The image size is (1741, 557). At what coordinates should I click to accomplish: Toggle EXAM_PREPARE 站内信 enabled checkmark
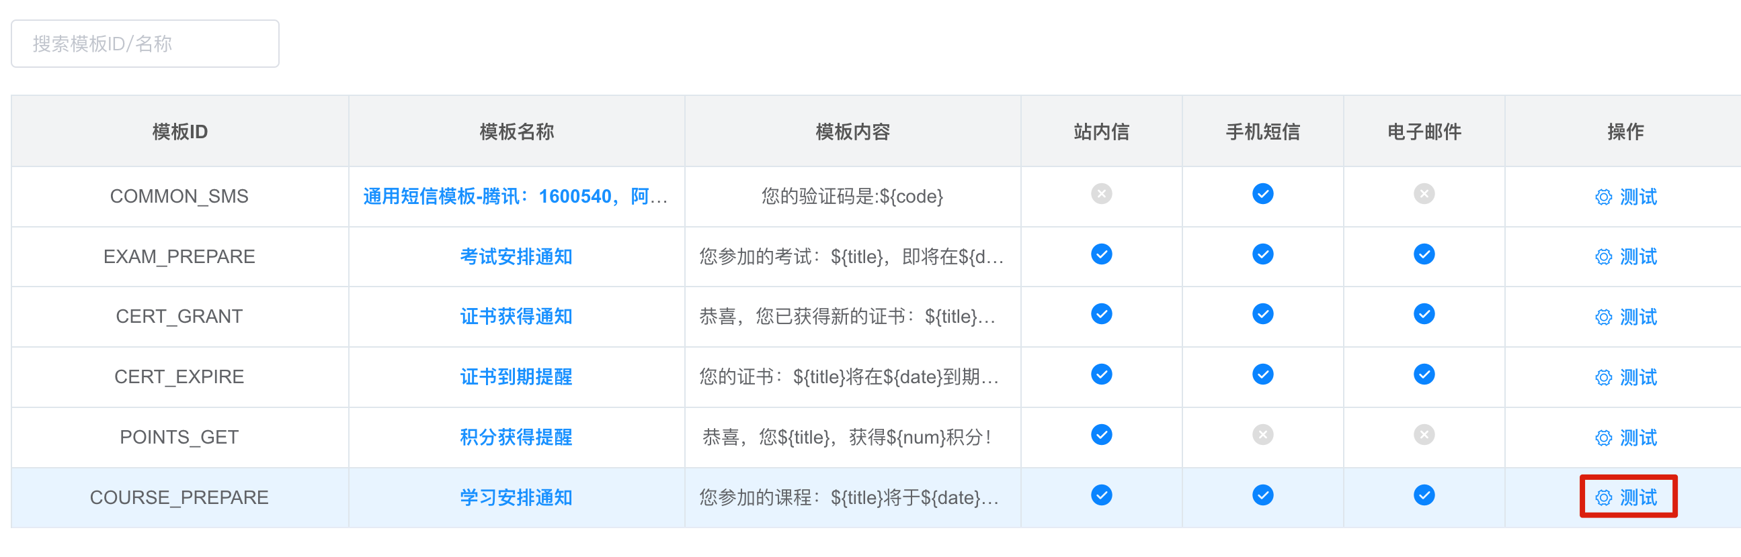pyautogui.click(x=1101, y=254)
